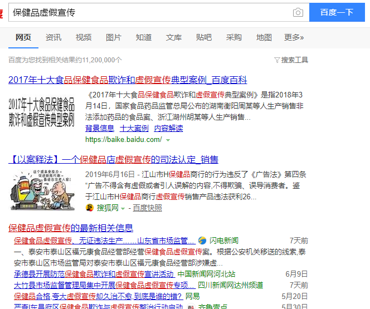
Task: Click the 5月20日 date text
Action: pos(295,296)
